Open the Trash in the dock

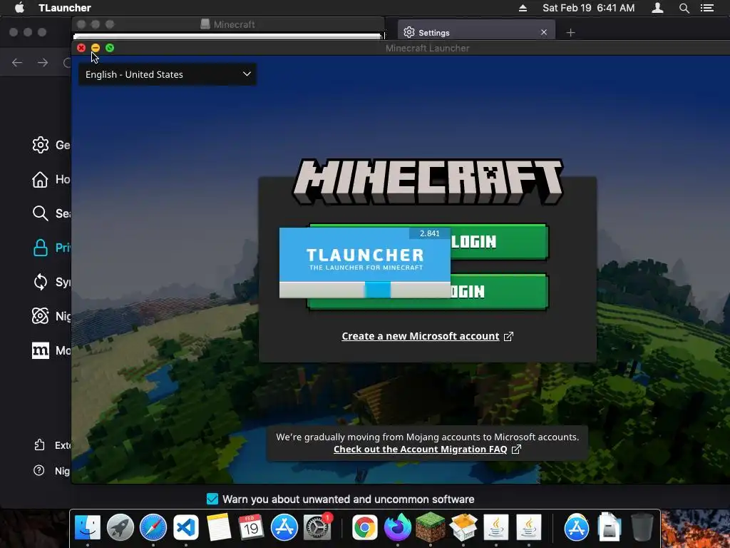click(642, 527)
